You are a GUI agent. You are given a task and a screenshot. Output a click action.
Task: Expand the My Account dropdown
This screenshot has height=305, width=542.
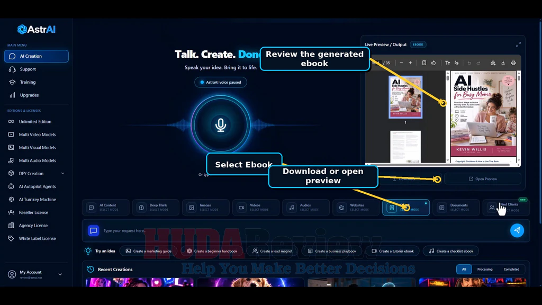click(60, 274)
